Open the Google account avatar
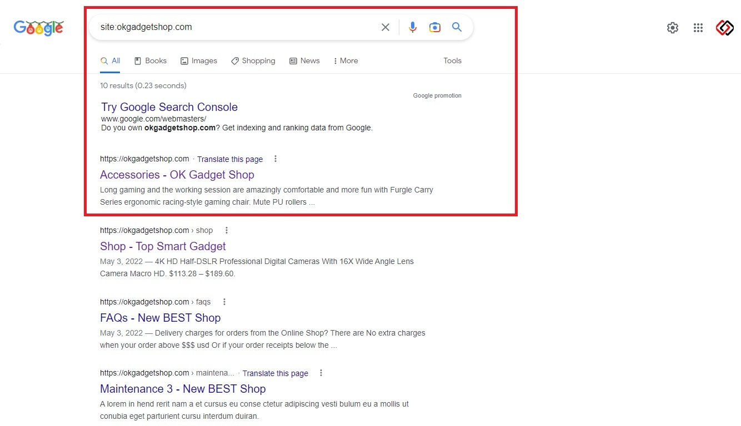 (724, 28)
